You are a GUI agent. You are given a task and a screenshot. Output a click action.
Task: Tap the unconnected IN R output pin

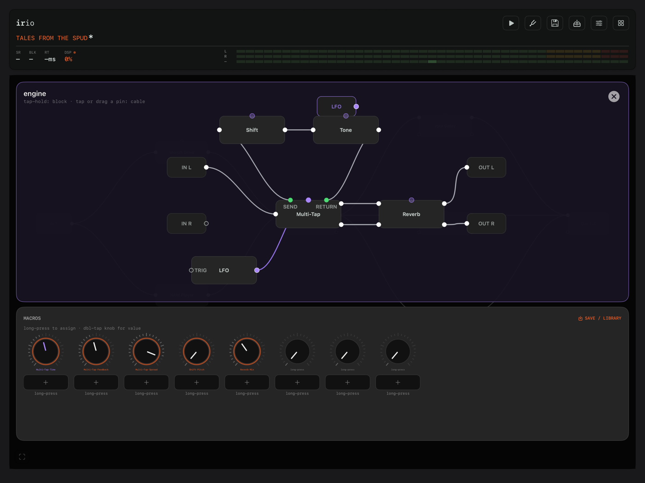point(206,224)
